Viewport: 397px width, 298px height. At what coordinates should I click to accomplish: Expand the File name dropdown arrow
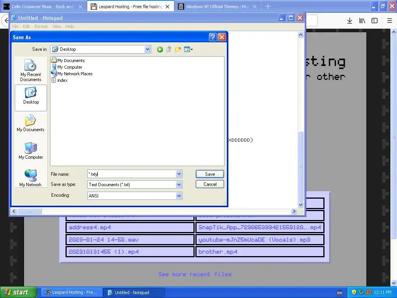pos(179,174)
